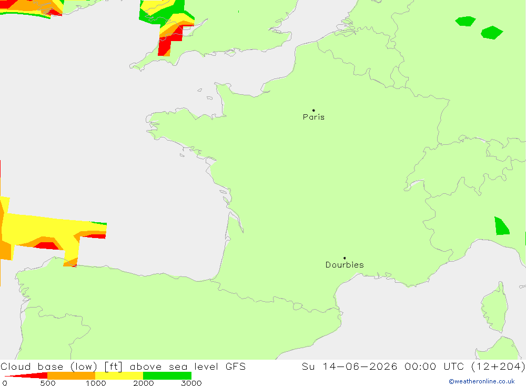Select the Paris location dot marker
526x386 pixels.
tap(313, 110)
